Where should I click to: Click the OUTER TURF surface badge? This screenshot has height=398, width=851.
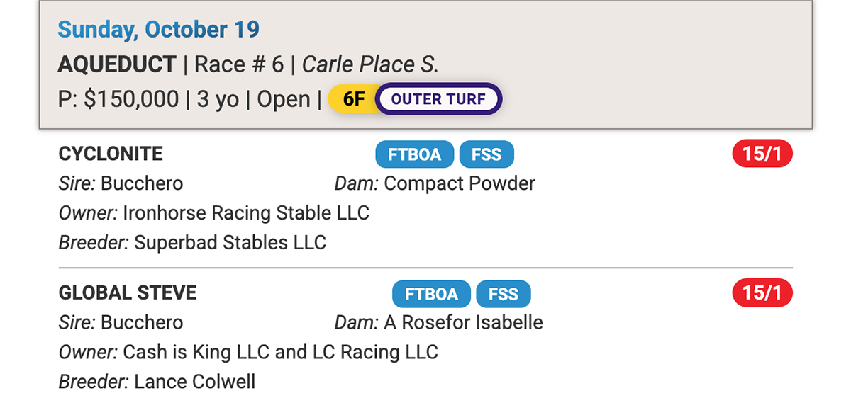(x=438, y=99)
